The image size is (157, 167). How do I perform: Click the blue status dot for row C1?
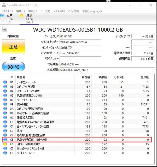tap(5, 126)
